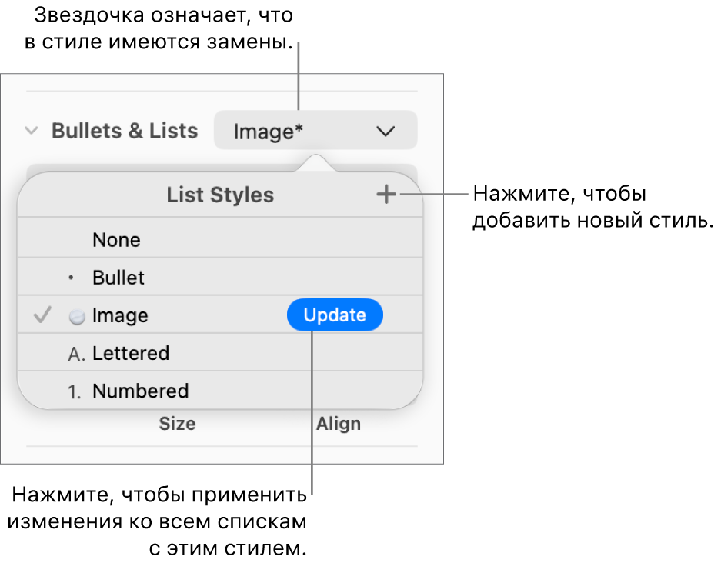Screen dimensions: 721x563
Task: Click the Size label below the popover
Action: (x=177, y=424)
